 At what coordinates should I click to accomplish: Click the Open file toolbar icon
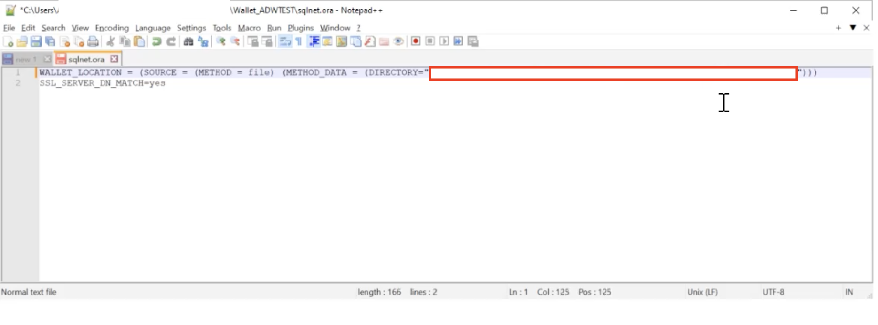[x=22, y=41]
